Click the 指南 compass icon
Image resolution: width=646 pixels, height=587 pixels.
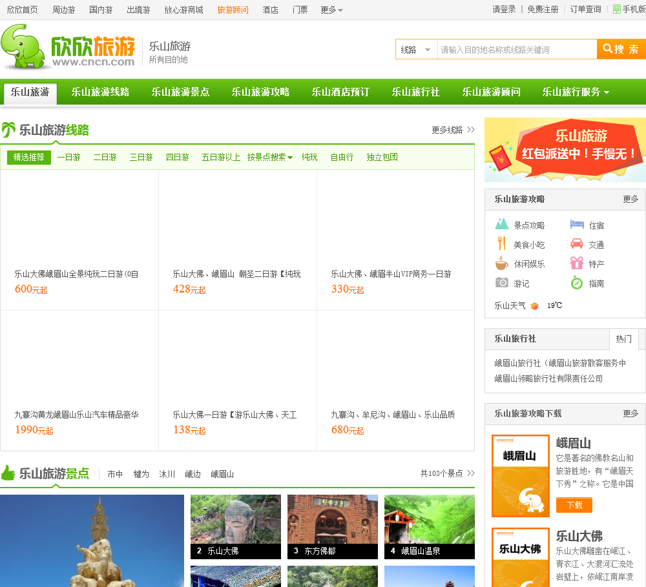pos(577,283)
